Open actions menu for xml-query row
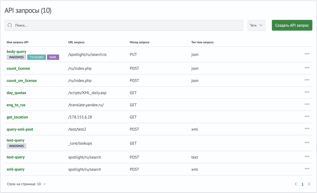The image size is (317, 193). tap(307, 169)
